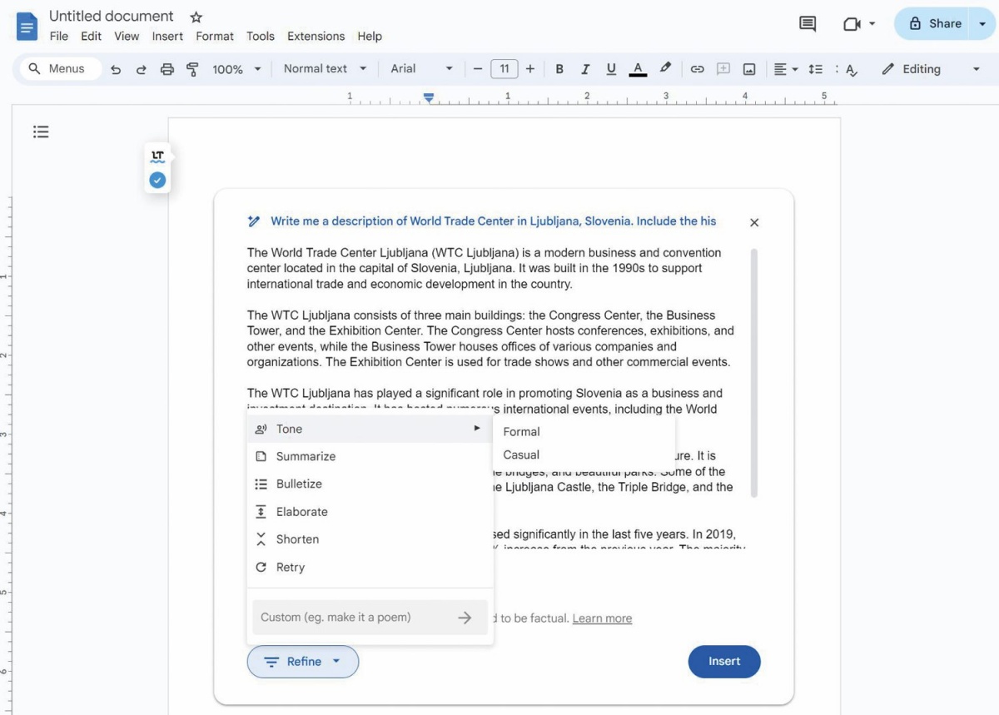This screenshot has height=715, width=999.
Task: Increase font size with the plus button
Action: pyautogui.click(x=530, y=69)
